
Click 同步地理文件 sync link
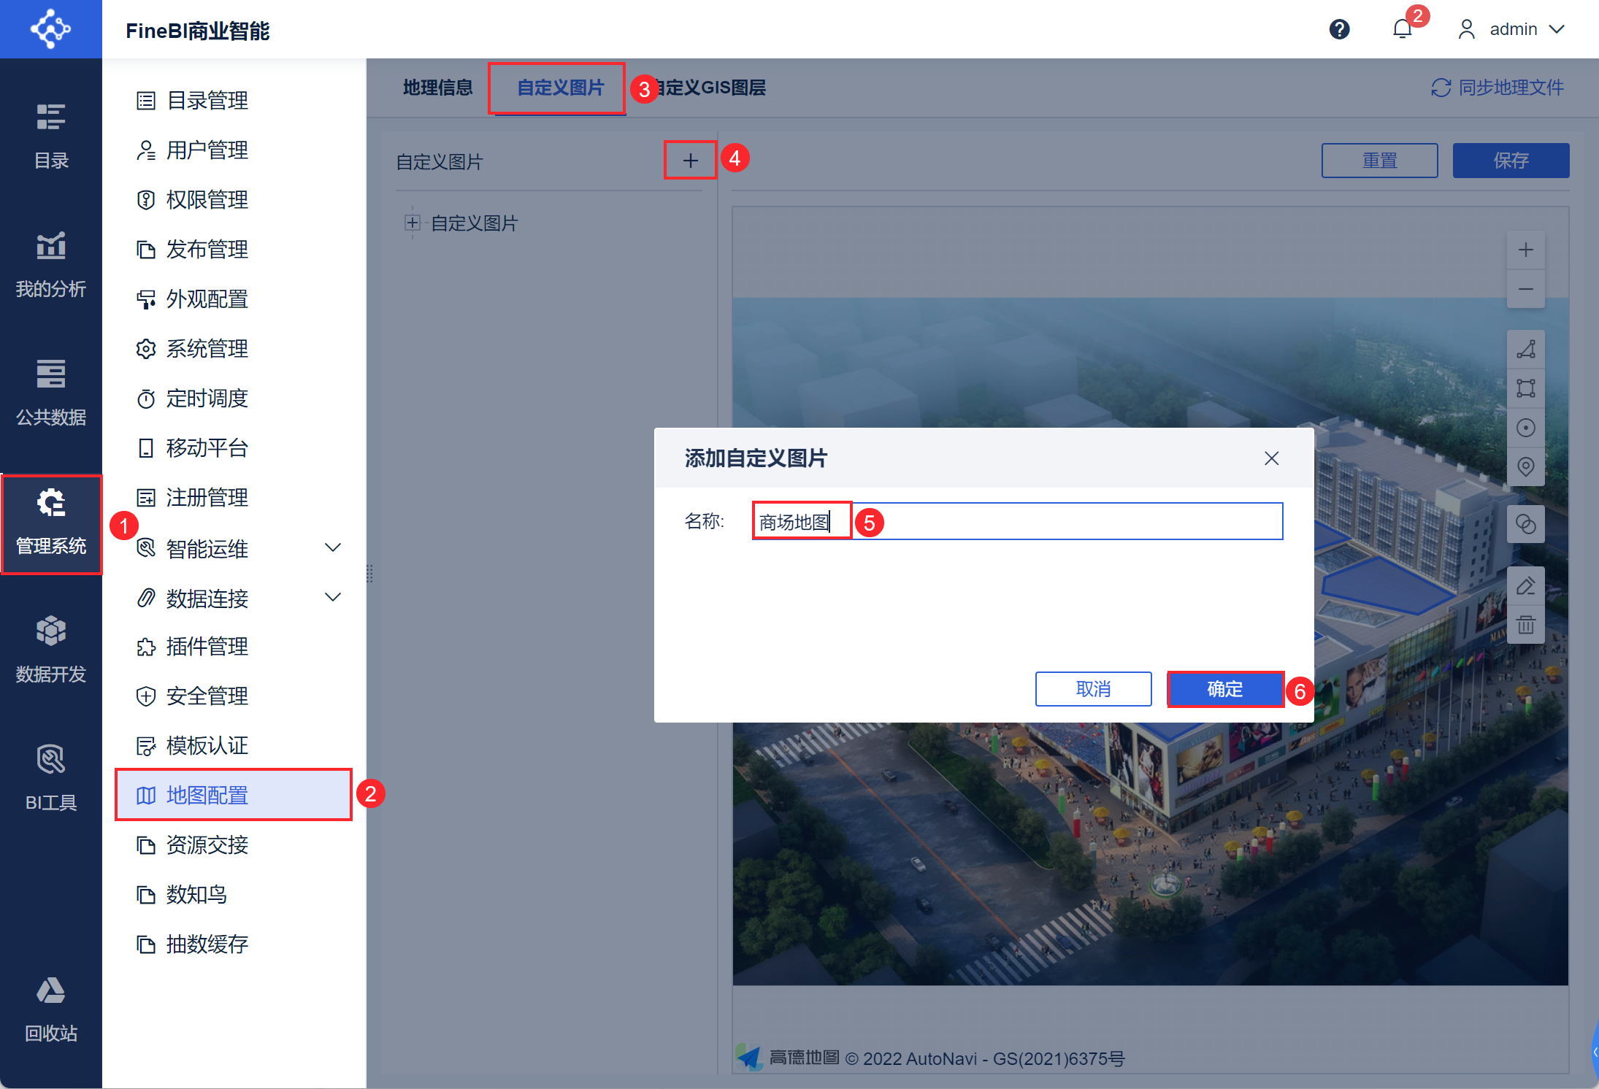point(1497,88)
